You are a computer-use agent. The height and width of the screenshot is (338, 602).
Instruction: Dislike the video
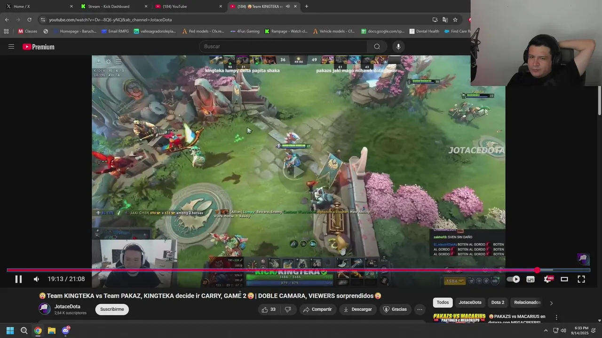tap(288, 309)
